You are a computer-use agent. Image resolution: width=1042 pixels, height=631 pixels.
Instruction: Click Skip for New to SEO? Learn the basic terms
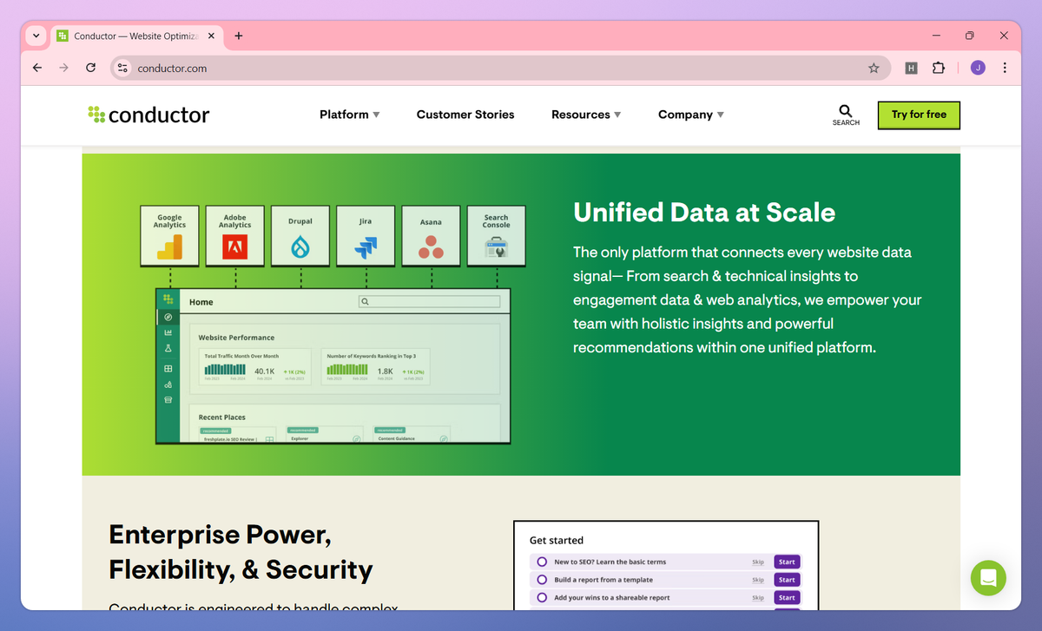[x=758, y=562]
